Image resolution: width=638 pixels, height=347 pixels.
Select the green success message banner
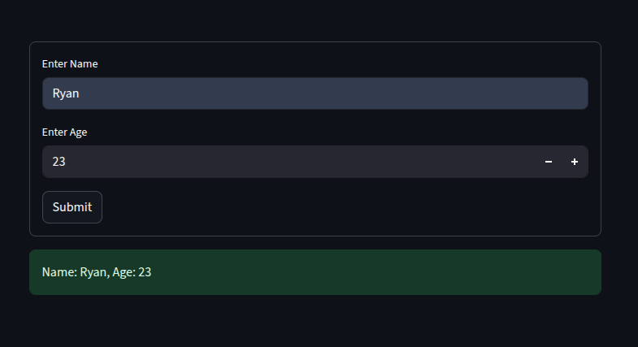coord(315,272)
